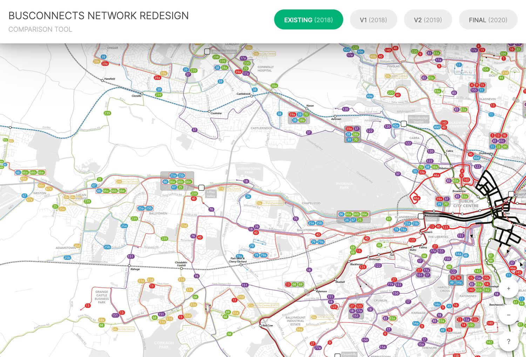The image size is (526, 357).
Task: Switch to the V2 (2019) tab
Action: click(428, 20)
